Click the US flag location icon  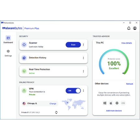pyautogui.click(x=24, y=104)
